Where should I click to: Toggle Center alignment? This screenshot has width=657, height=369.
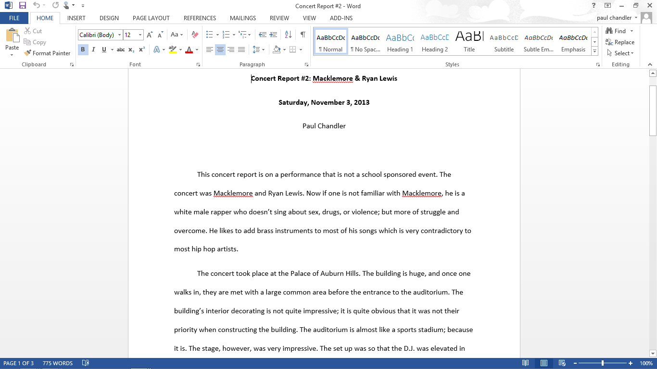tap(220, 49)
